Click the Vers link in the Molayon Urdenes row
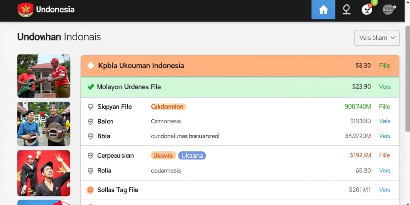The image size is (410, 205). coord(385,86)
